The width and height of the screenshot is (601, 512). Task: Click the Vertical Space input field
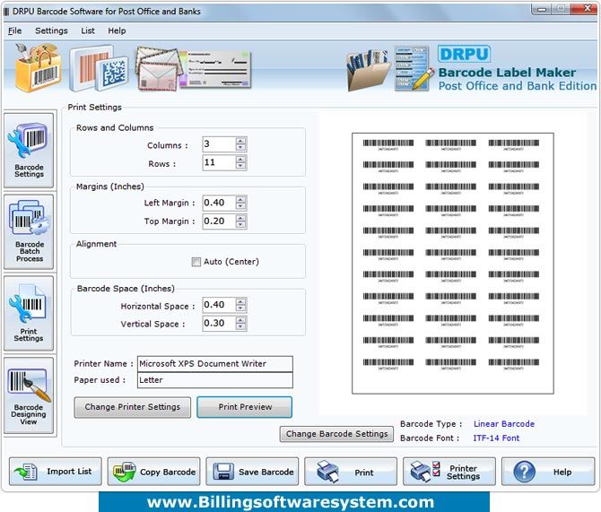pos(219,323)
